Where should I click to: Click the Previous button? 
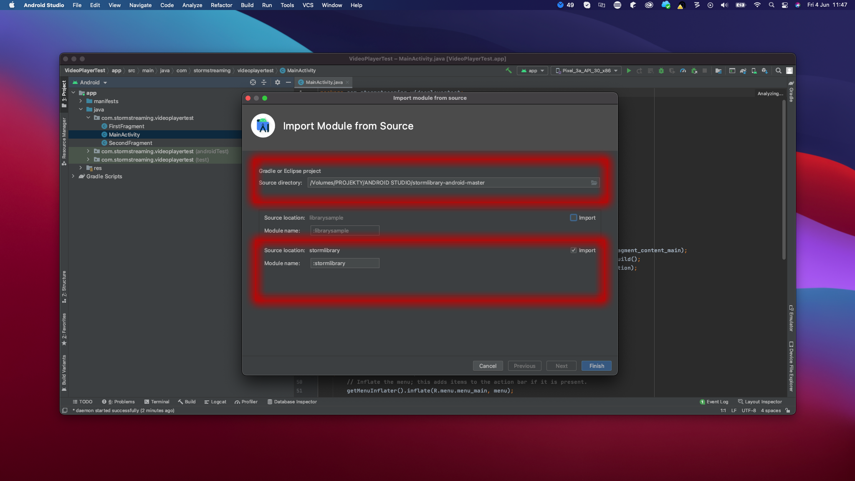524,366
